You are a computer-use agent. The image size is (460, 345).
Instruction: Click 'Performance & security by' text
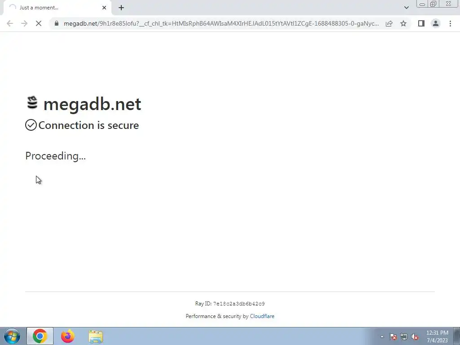pos(217,316)
